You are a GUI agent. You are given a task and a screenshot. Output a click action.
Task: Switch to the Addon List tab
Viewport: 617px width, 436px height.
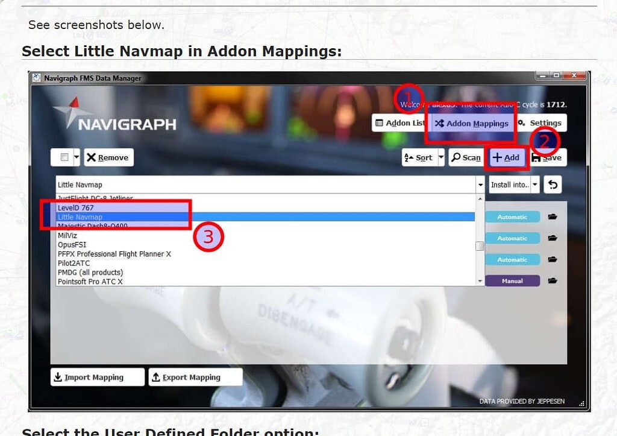pyautogui.click(x=399, y=123)
